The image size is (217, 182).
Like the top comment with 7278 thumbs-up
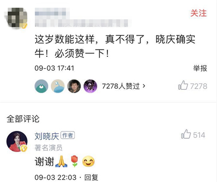[193, 86]
